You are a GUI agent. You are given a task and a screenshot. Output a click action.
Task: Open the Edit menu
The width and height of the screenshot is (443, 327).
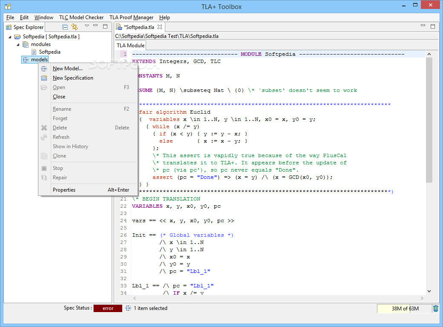[x=24, y=17]
